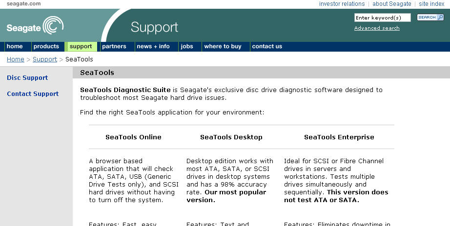This screenshot has height=226, width=450.
Task: Open the contact us tab
Action: (267, 46)
